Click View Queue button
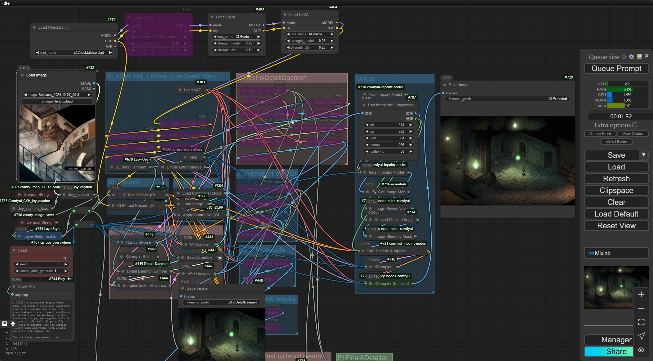The height and width of the screenshot is (361, 653). coord(632,133)
